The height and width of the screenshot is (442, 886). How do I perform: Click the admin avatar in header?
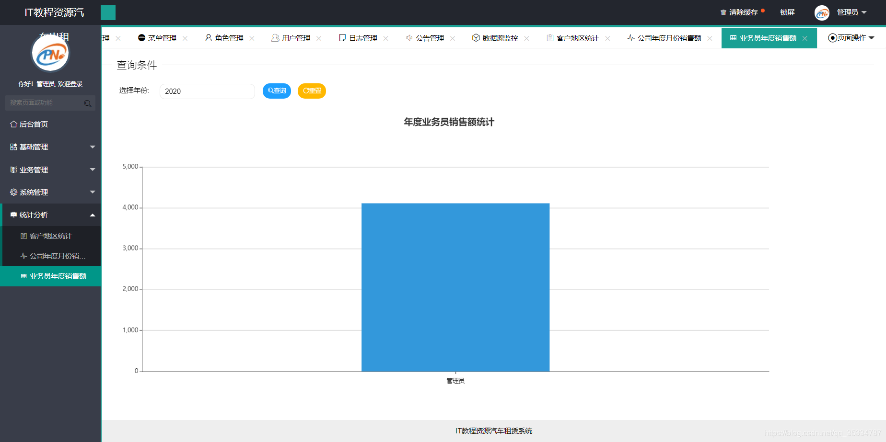822,13
